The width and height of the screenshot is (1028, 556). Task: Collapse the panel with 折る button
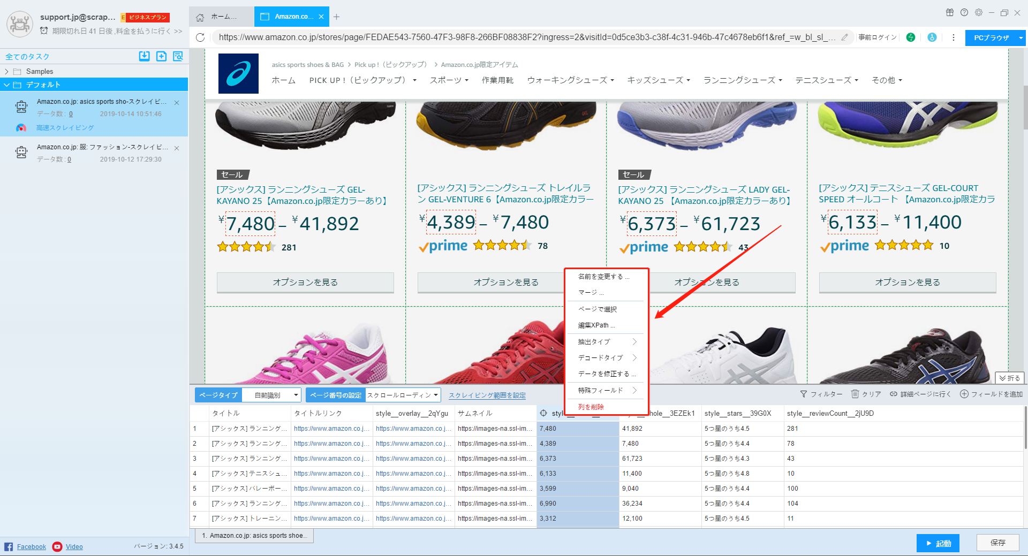[x=1010, y=378]
